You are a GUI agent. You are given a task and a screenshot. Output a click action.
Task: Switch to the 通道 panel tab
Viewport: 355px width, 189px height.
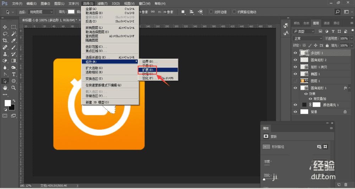(326, 23)
